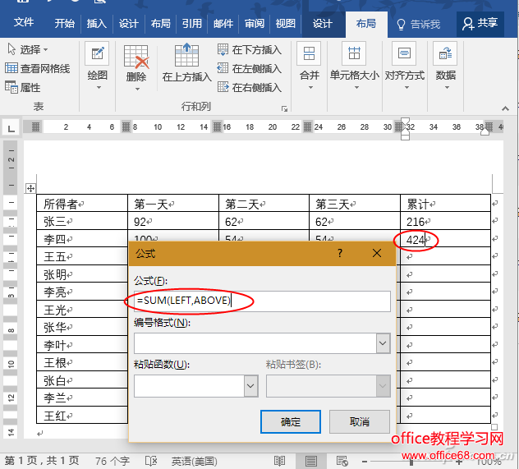Switch to Print Layout view icon

coord(310,461)
